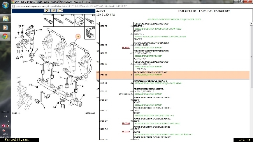Open the Windows Start orb
The image size is (253, 142).
tap(5, 5)
